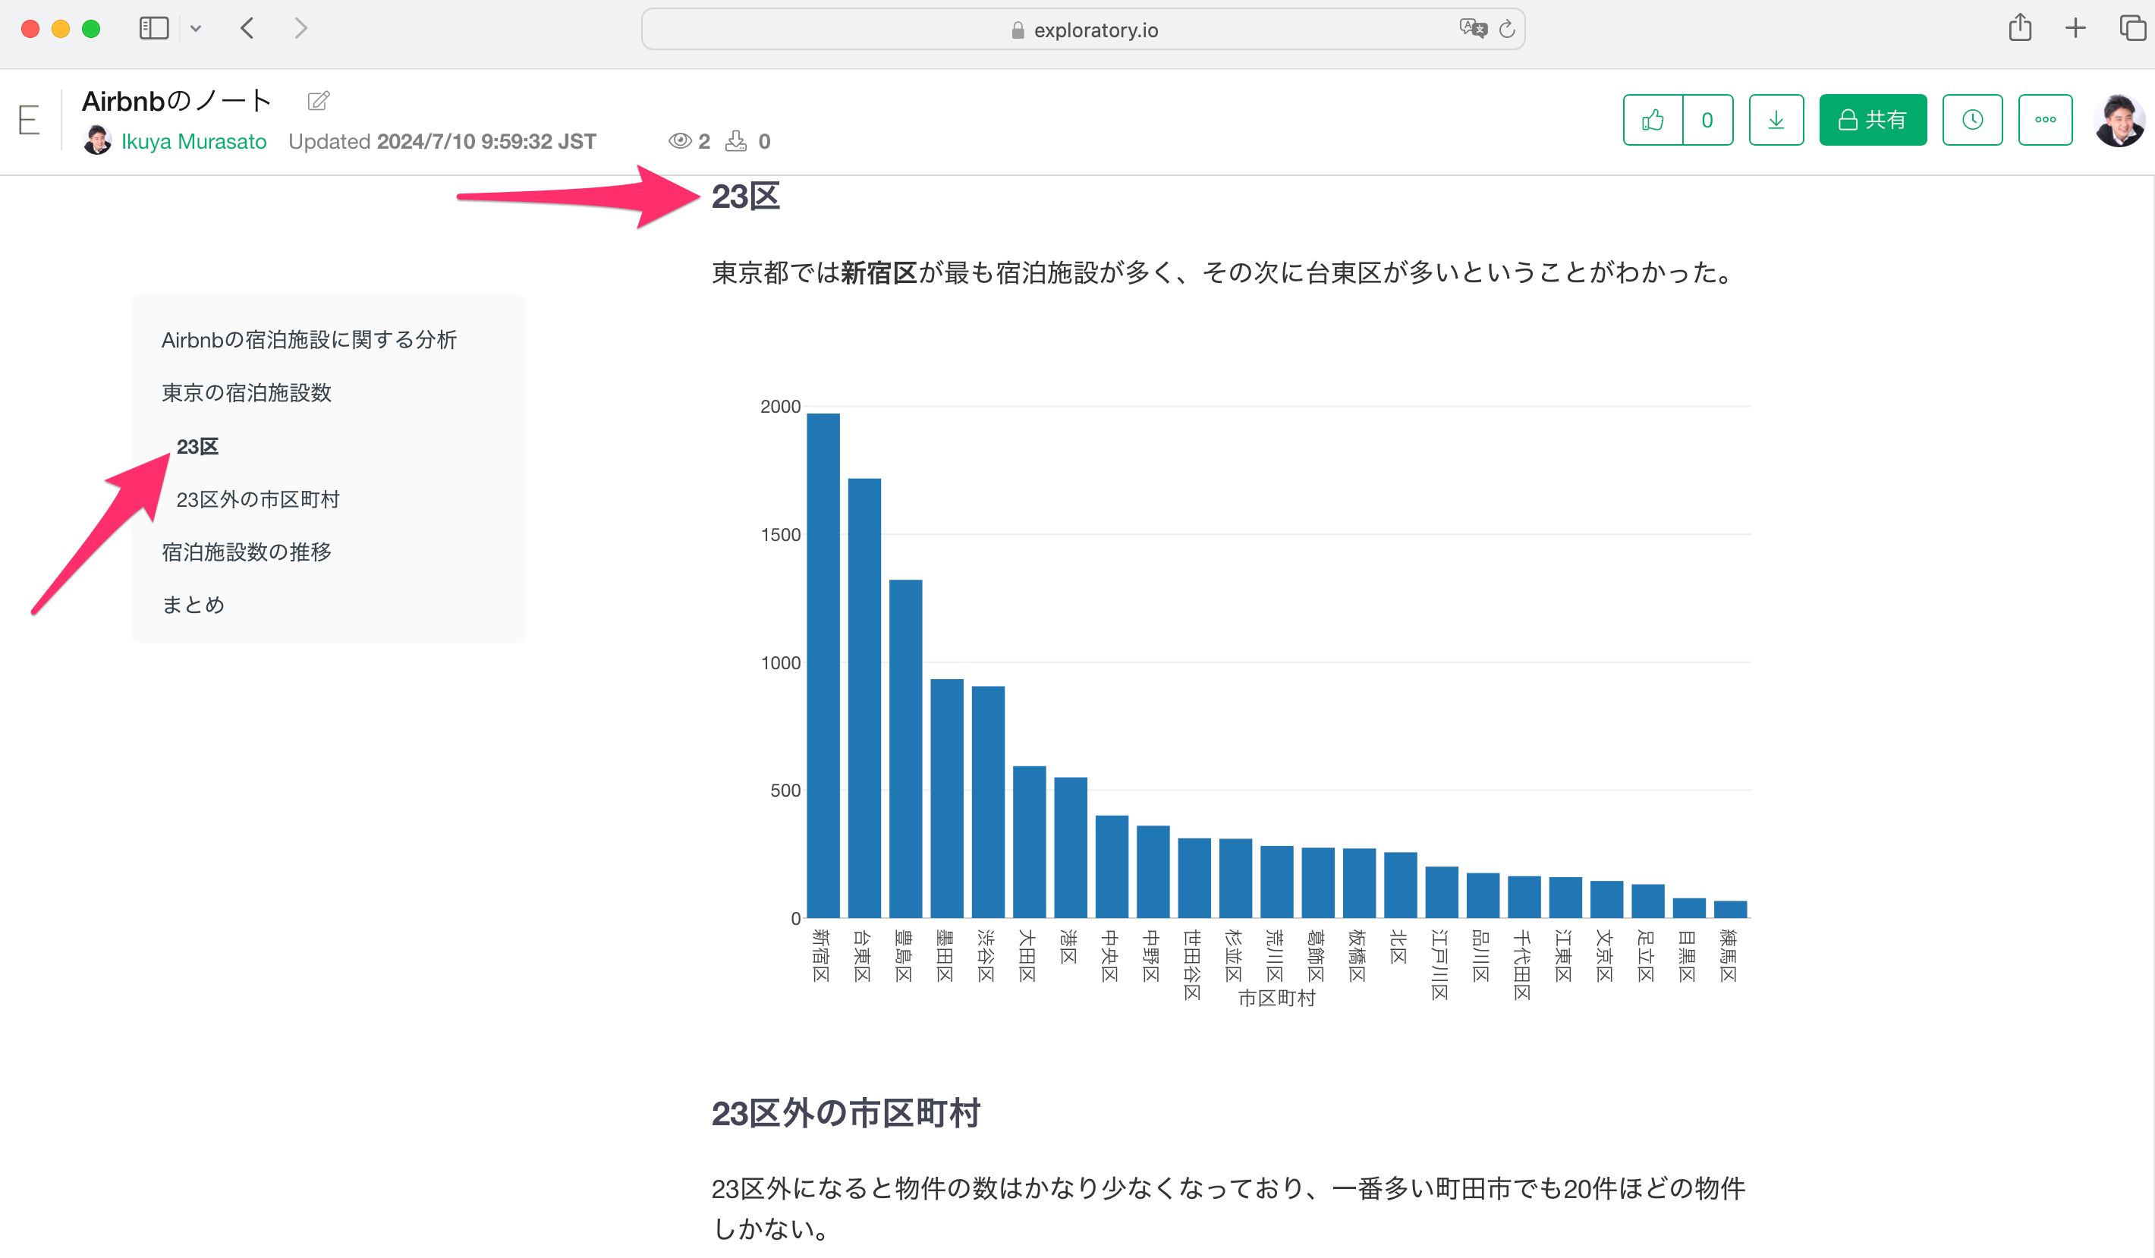Click the Updated 2024/7/10 timestamp text
Viewport: 2155px width, 1258px height.
point(442,141)
